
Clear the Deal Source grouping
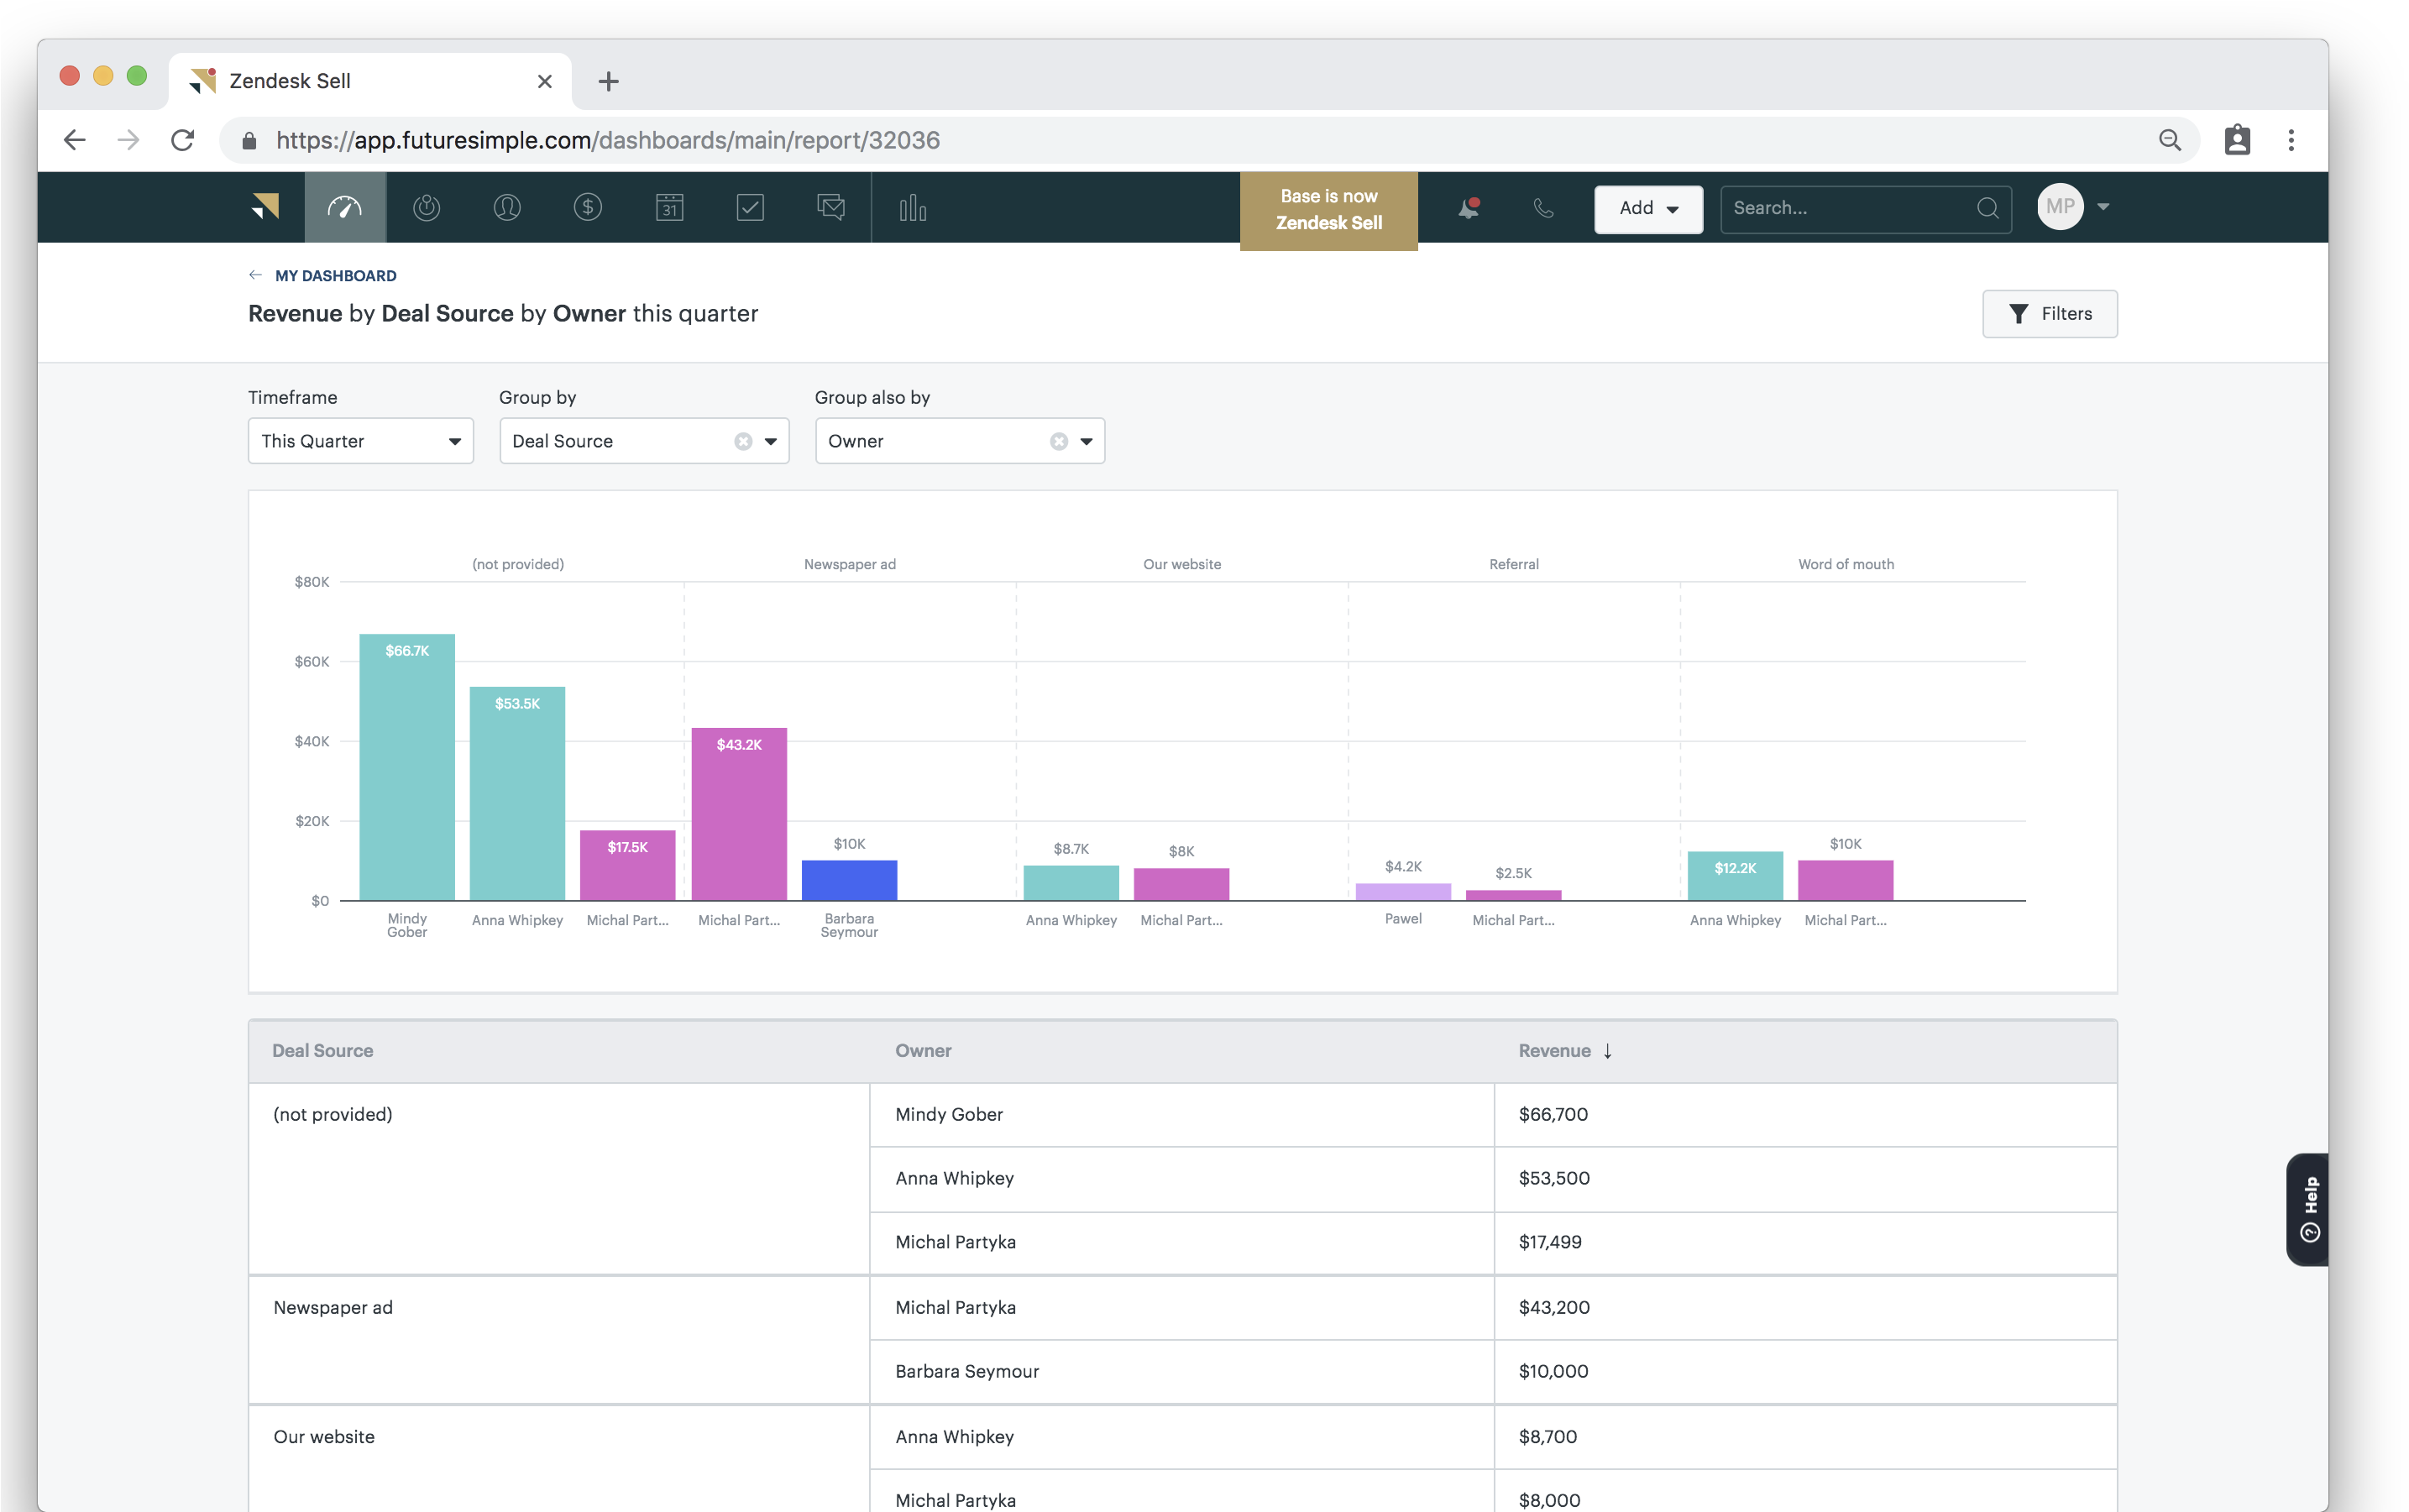(x=743, y=440)
